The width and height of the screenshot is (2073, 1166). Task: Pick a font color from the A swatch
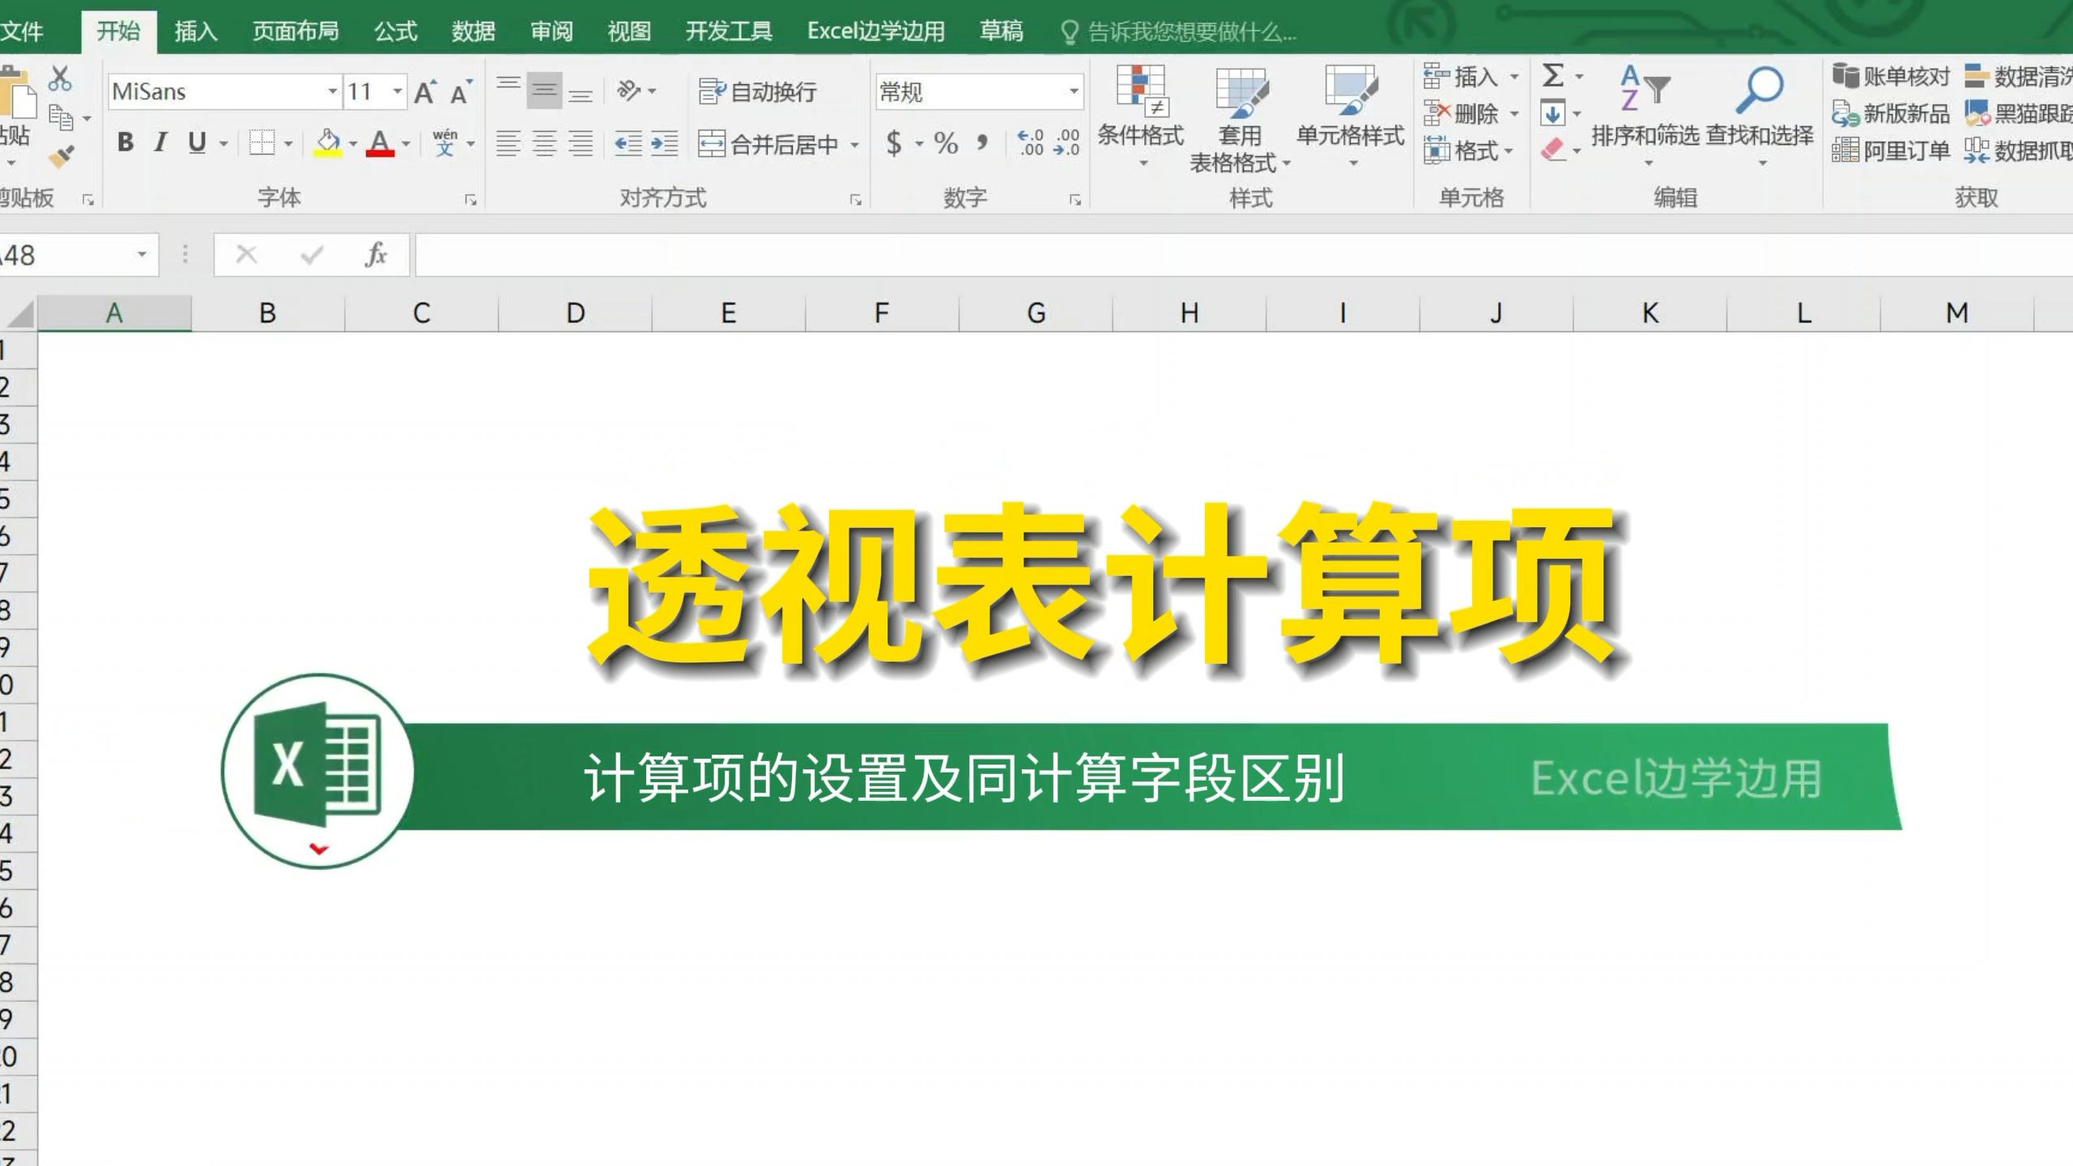point(381,143)
